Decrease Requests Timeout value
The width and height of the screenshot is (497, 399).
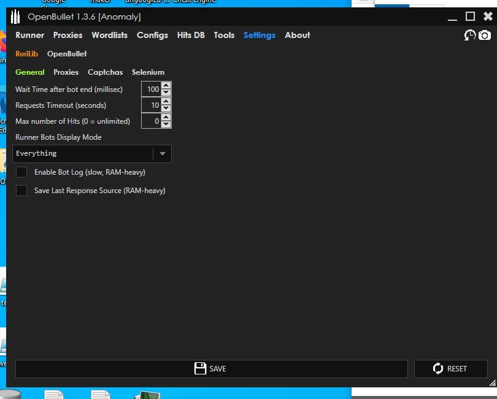166,109
